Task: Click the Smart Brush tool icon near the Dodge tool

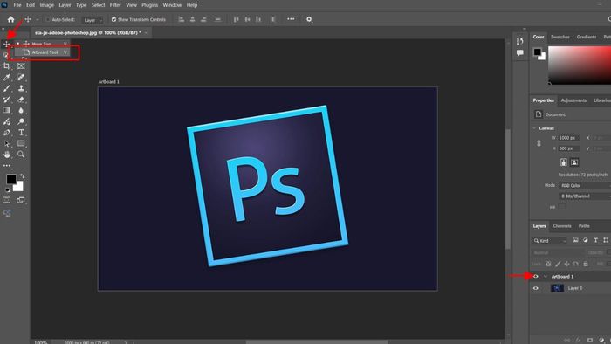Action: click(x=7, y=121)
